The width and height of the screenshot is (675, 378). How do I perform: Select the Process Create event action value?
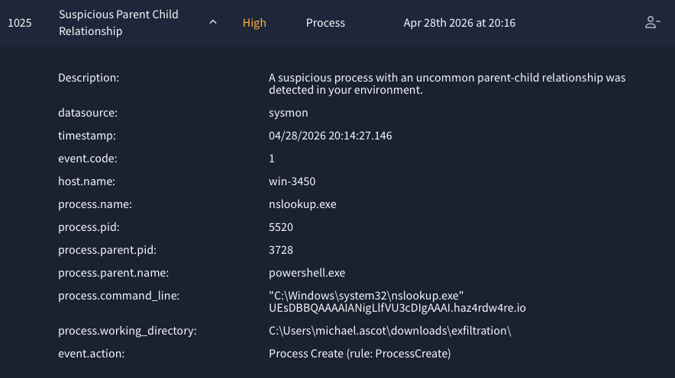pos(360,354)
